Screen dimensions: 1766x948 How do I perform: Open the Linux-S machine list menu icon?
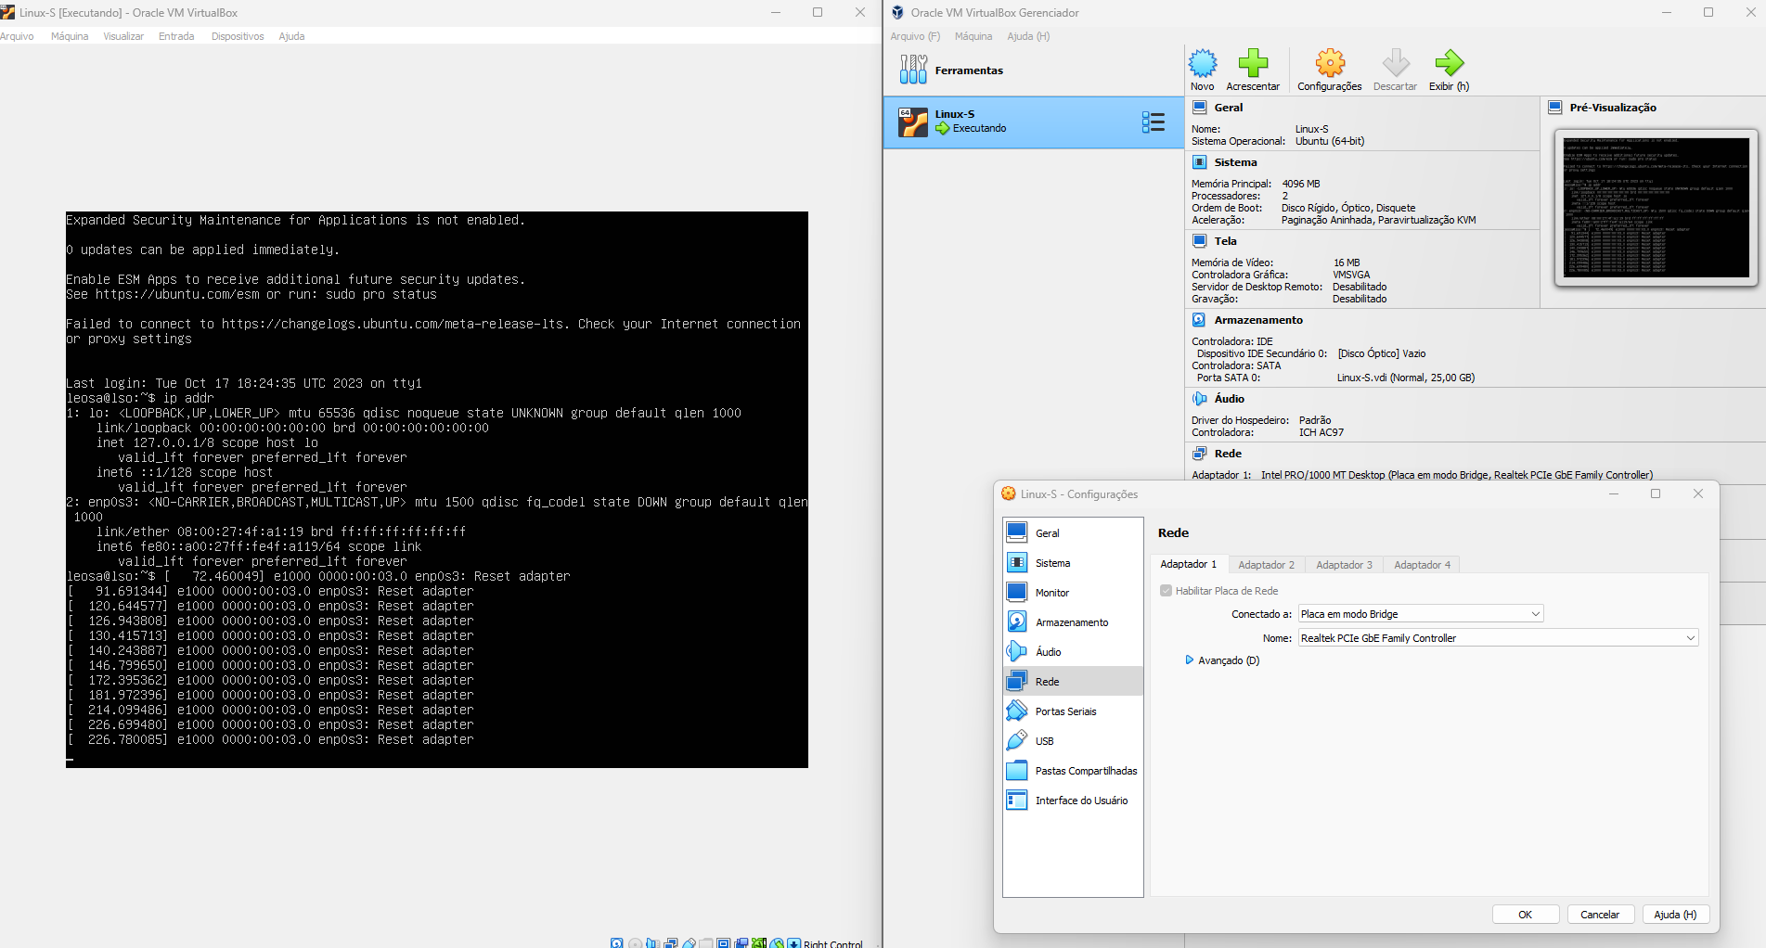[x=1154, y=122]
